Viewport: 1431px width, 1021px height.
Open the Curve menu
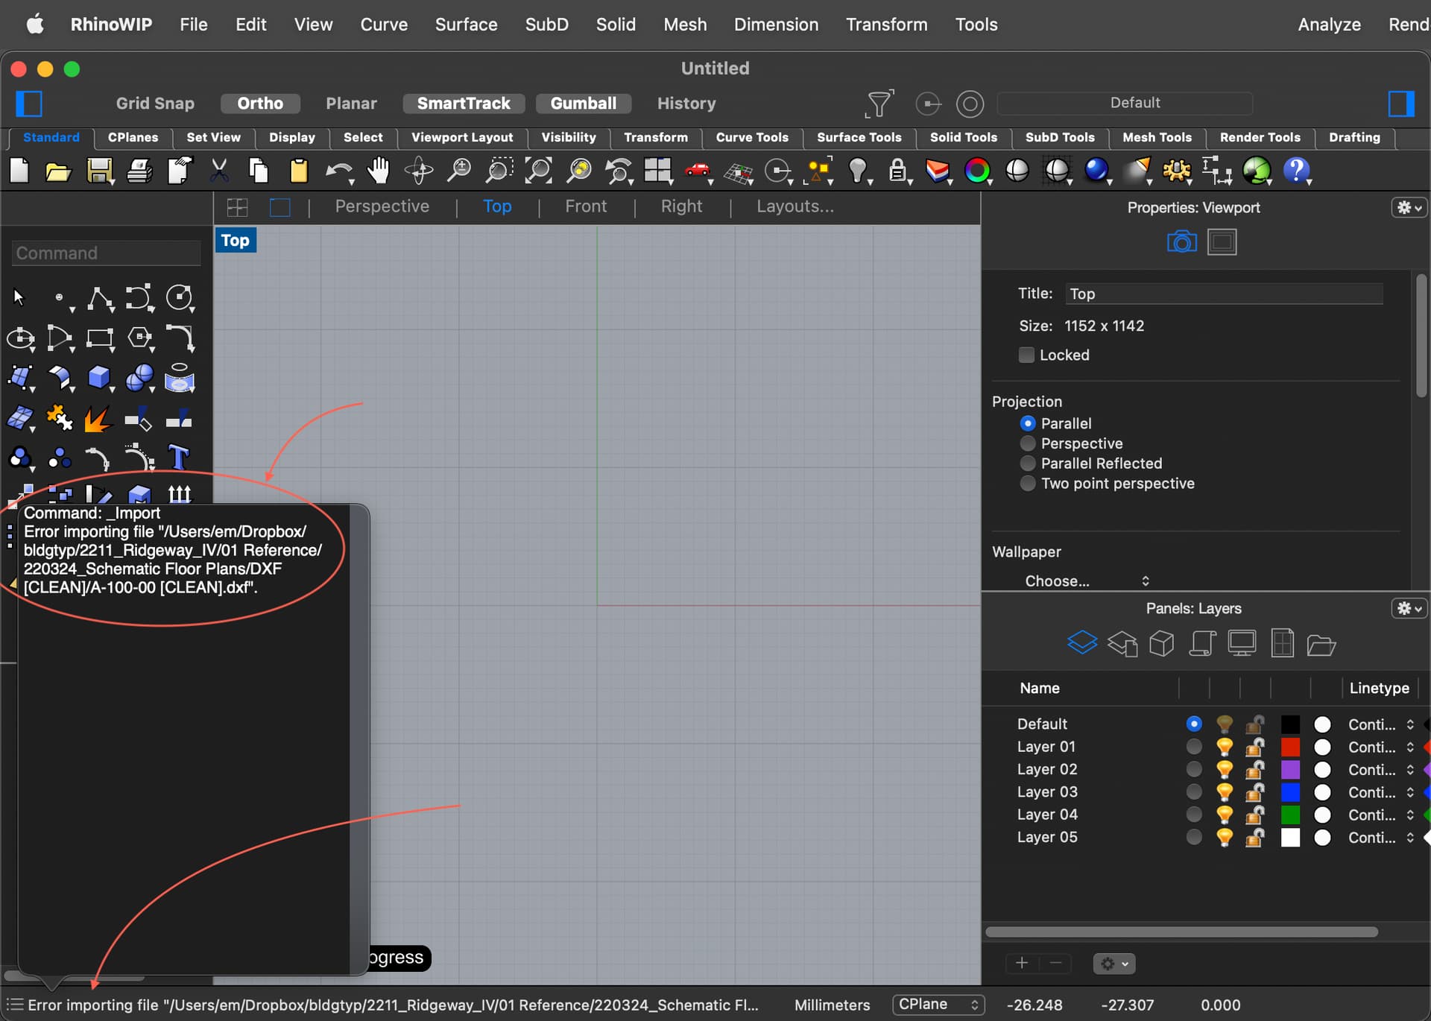(x=384, y=25)
